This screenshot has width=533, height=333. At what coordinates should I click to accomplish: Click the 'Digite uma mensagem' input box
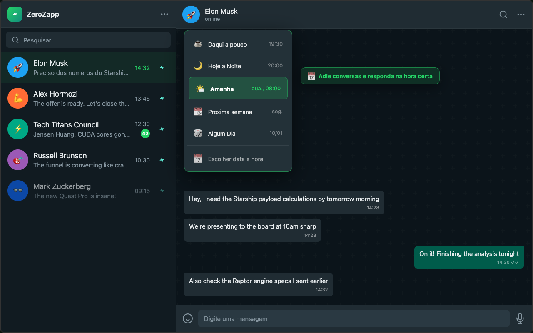(x=353, y=318)
